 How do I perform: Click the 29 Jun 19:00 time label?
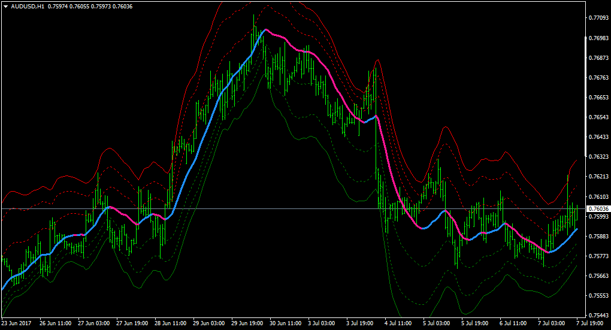[247, 323]
